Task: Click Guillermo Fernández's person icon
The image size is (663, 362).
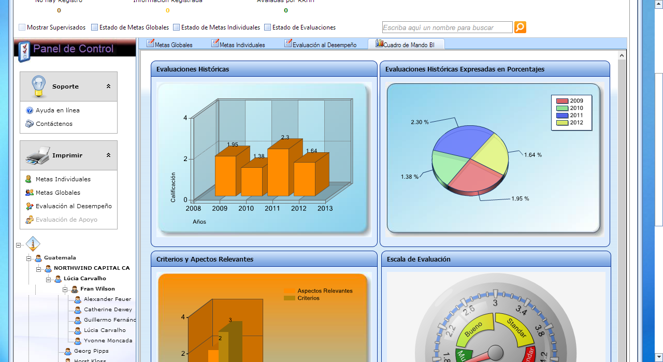Action: (x=78, y=320)
